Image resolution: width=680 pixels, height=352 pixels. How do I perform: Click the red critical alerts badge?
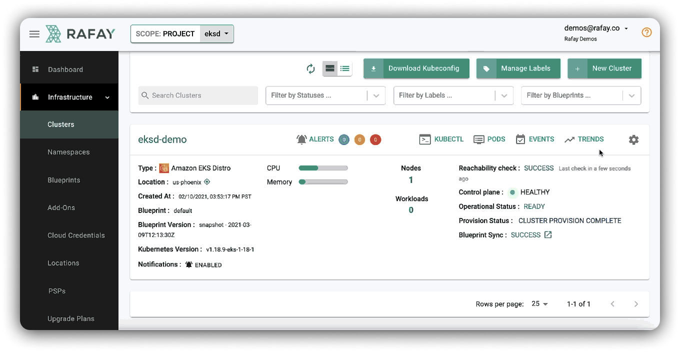(375, 140)
